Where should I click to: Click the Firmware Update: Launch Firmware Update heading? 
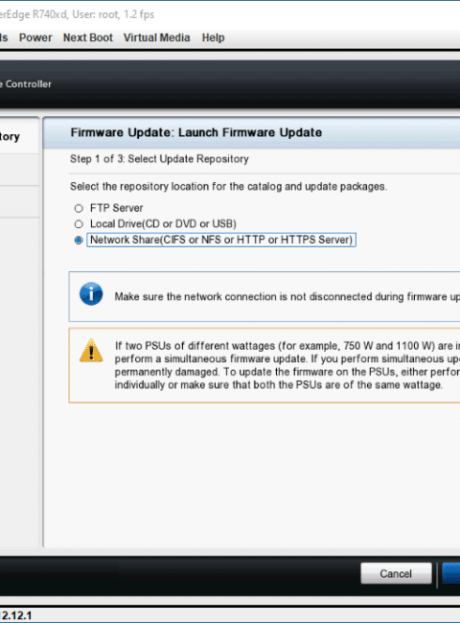click(x=196, y=132)
